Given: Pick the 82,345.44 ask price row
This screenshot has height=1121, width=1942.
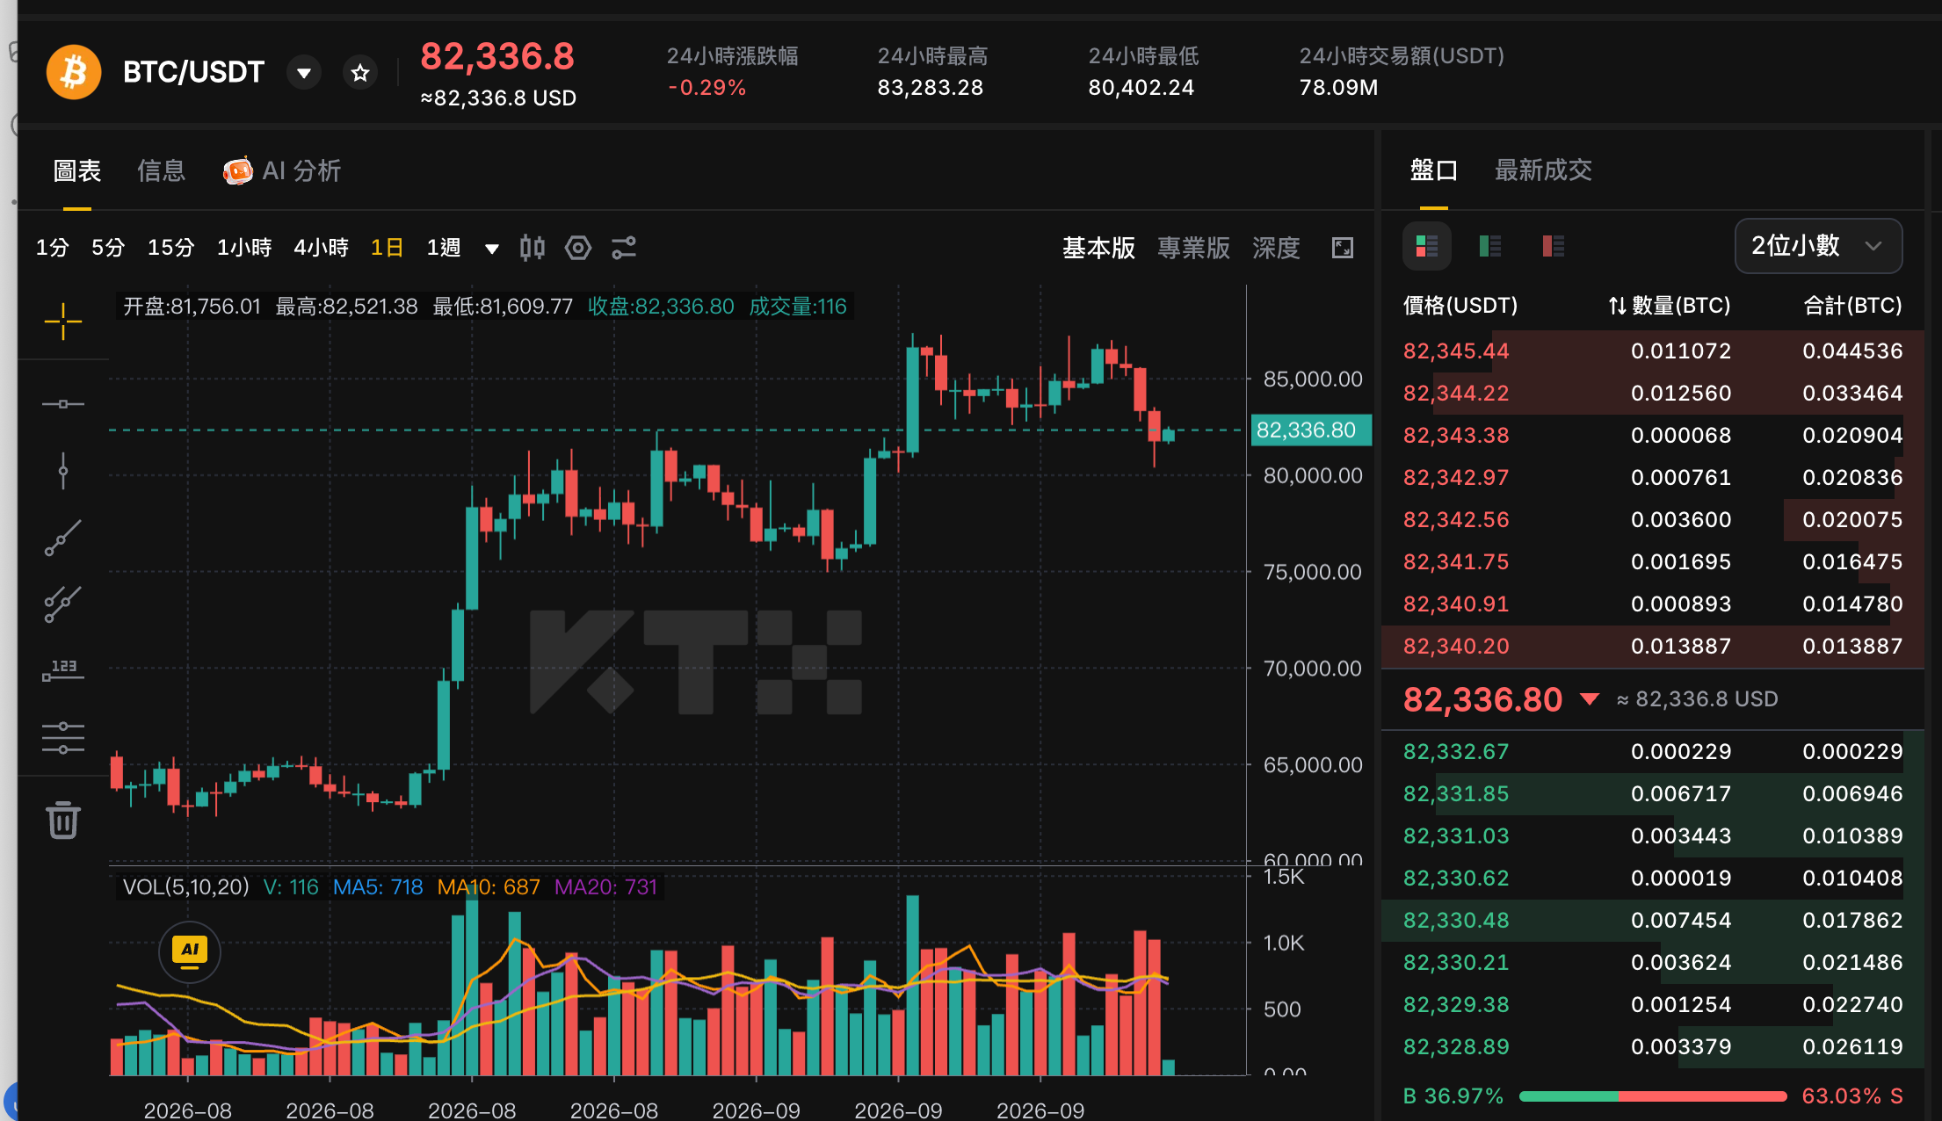Looking at the screenshot, I should point(1653,351).
